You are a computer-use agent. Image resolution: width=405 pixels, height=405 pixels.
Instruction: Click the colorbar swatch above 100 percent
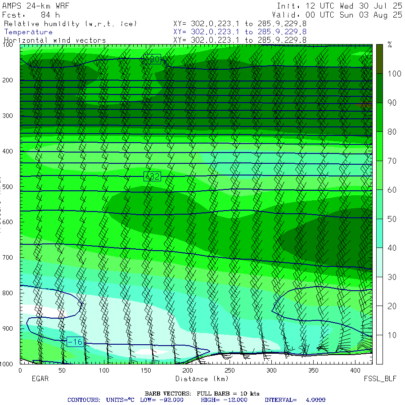(x=379, y=59)
